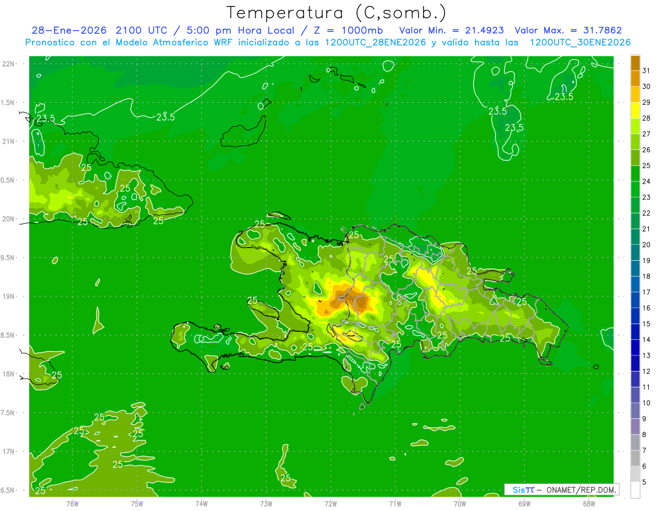Image resolution: width=661 pixels, height=511 pixels.
Task: Click the '72W' longitude axis label
Action: point(330,504)
